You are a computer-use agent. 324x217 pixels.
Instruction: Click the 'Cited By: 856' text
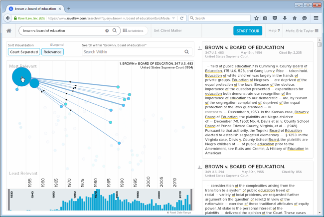292,172
